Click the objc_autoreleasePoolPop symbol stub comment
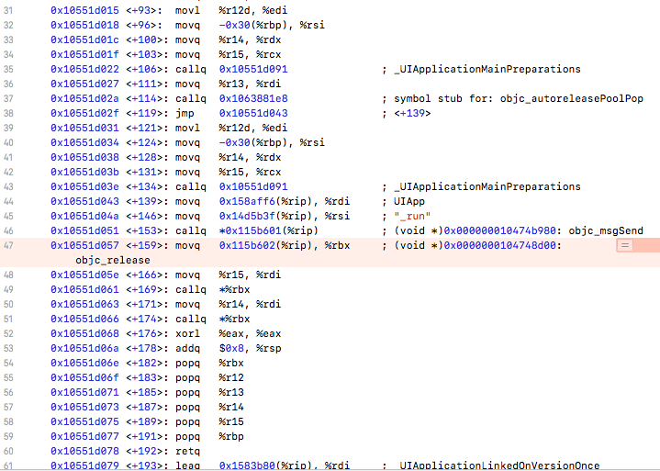This screenshot has height=471, width=660. (x=519, y=98)
